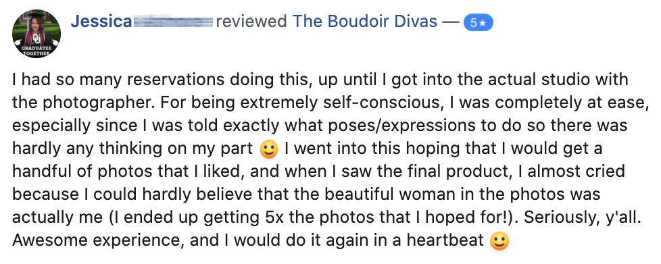The width and height of the screenshot is (661, 264).
Task: Open Jessica's profile picture avatar
Action: tap(36, 33)
